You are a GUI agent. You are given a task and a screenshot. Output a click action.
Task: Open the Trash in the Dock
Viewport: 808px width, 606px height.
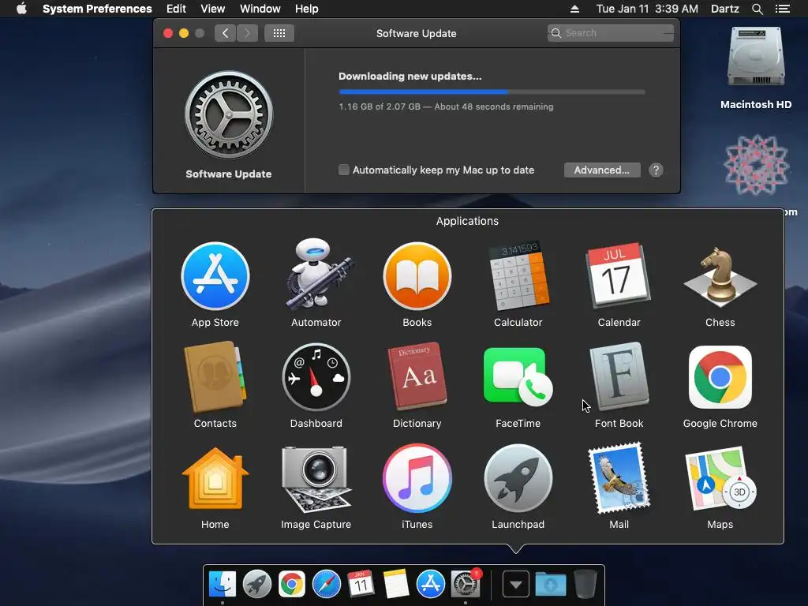[x=585, y=584]
